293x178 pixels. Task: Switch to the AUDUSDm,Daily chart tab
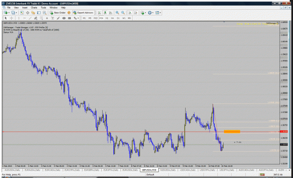(x=12, y=170)
